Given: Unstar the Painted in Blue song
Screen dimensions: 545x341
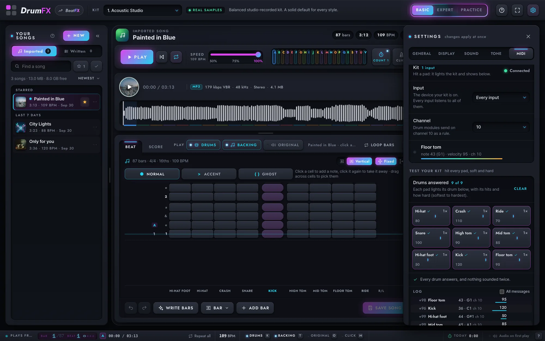Looking at the screenshot, I should pos(85,102).
